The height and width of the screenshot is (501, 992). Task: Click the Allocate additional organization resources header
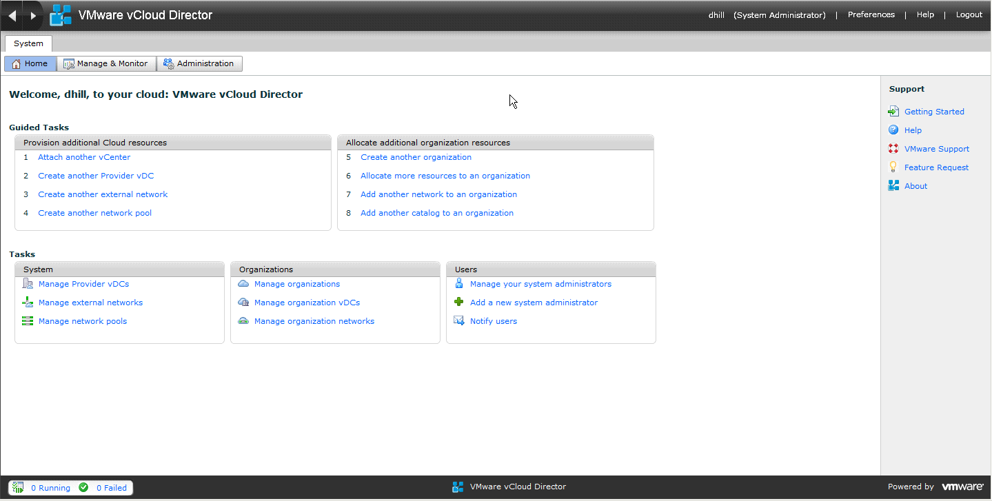[496, 143]
